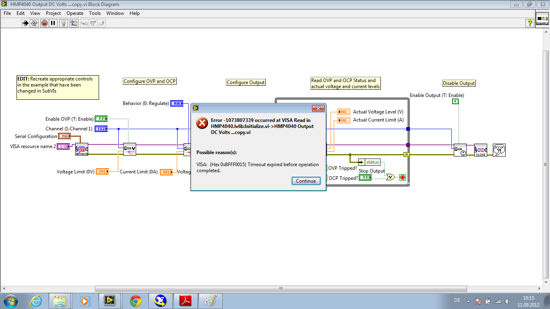The image size is (550, 309).
Task: Select Actual Voltage Level indicator terminal
Action: tap(344, 112)
